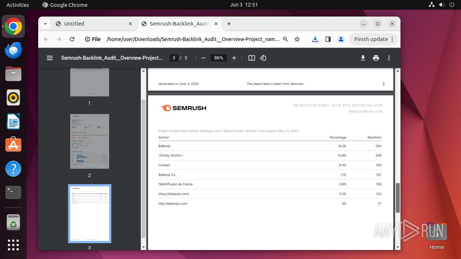This screenshot has width=461, height=259.
Task: Select page 2 thumbnail
Action: (x=90, y=141)
